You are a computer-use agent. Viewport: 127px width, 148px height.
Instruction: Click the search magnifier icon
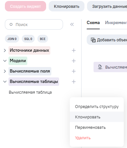(x=11, y=24)
